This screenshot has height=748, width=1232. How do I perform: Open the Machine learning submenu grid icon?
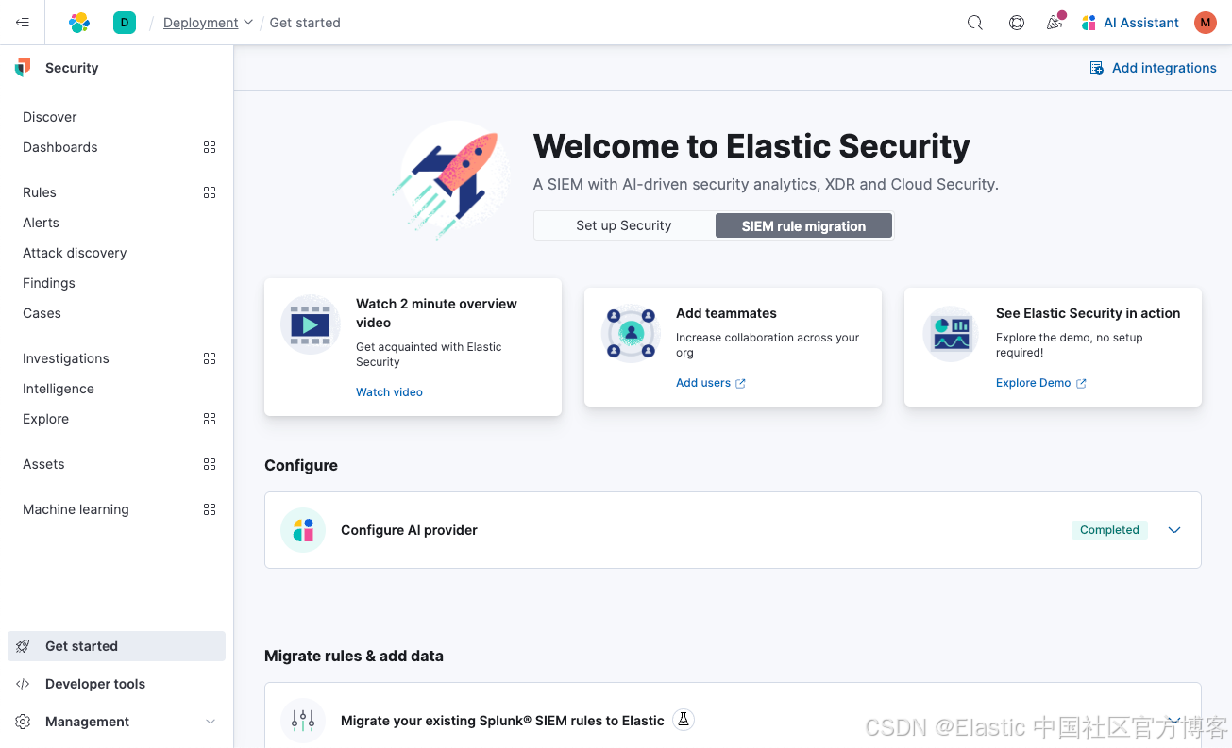click(210, 509)
